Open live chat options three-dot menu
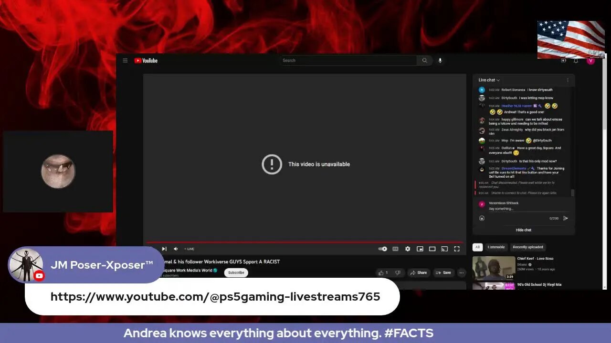611x343 pixels. [x=568, y=80]
